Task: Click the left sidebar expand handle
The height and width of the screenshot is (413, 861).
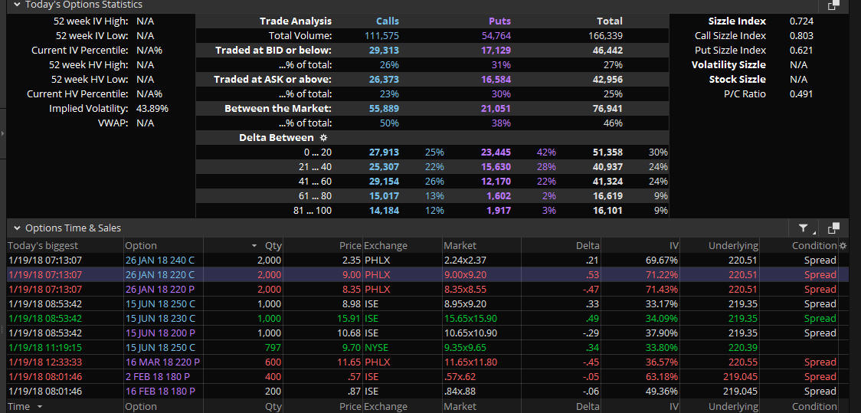Action: pos(3,134)
